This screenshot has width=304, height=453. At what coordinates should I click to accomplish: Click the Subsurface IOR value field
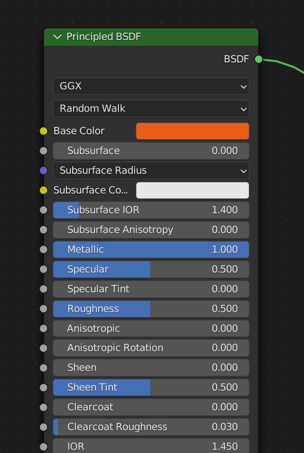point(151,210)
